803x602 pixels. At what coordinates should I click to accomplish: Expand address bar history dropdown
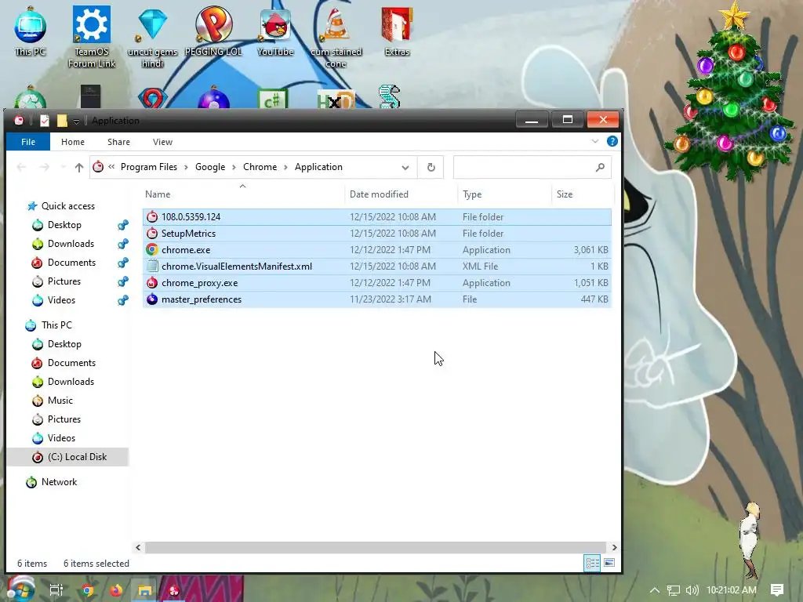405,168
